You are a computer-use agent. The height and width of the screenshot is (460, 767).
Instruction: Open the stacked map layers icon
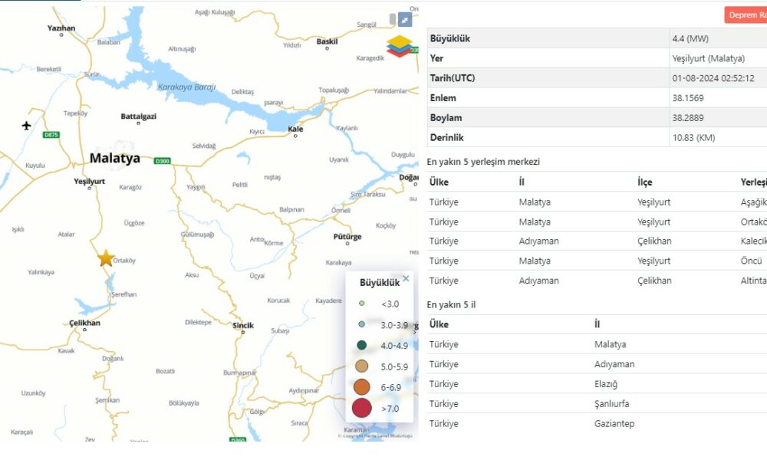coord(398,46)
